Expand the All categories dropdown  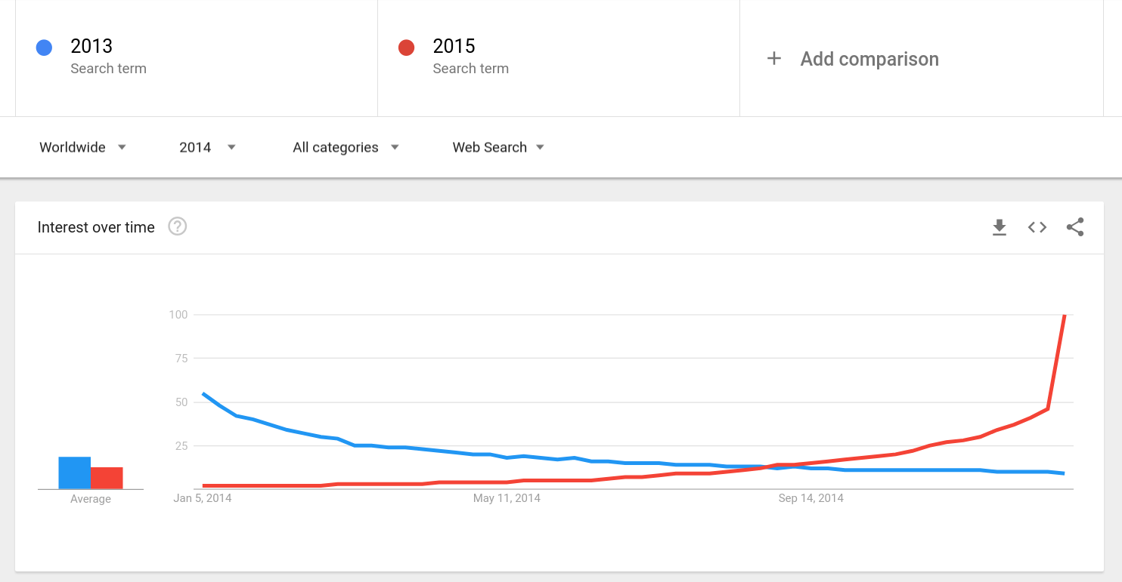346,147
